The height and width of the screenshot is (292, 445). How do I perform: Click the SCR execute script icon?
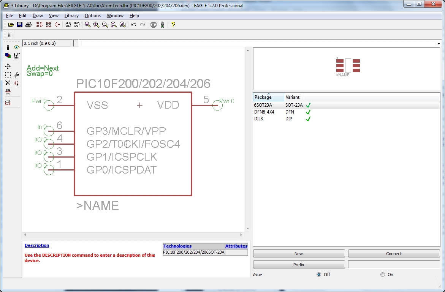[x=68, y=25]
